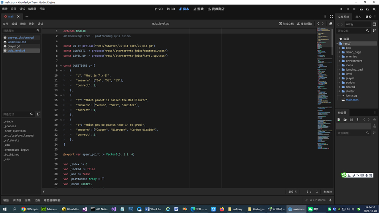Open Movie Maker mode icon
Image resolution: width=379 pixels, height=213 pixels.
point(374,9)
